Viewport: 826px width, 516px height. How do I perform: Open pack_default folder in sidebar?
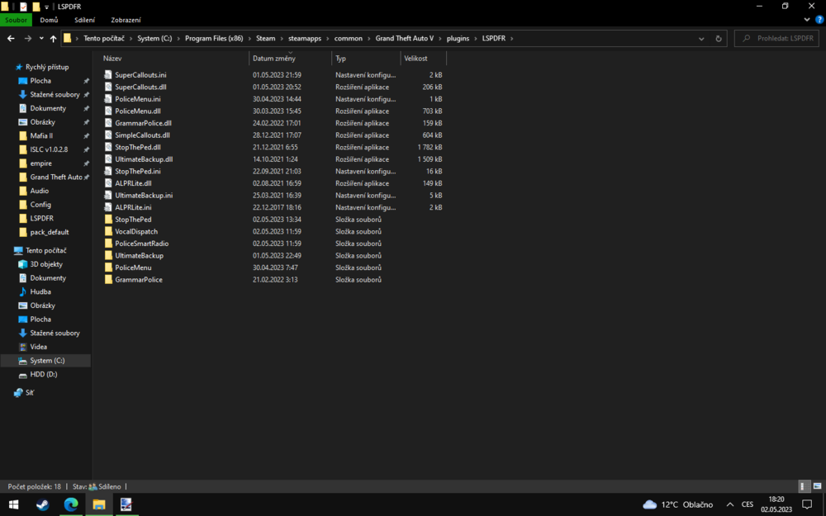49,232
